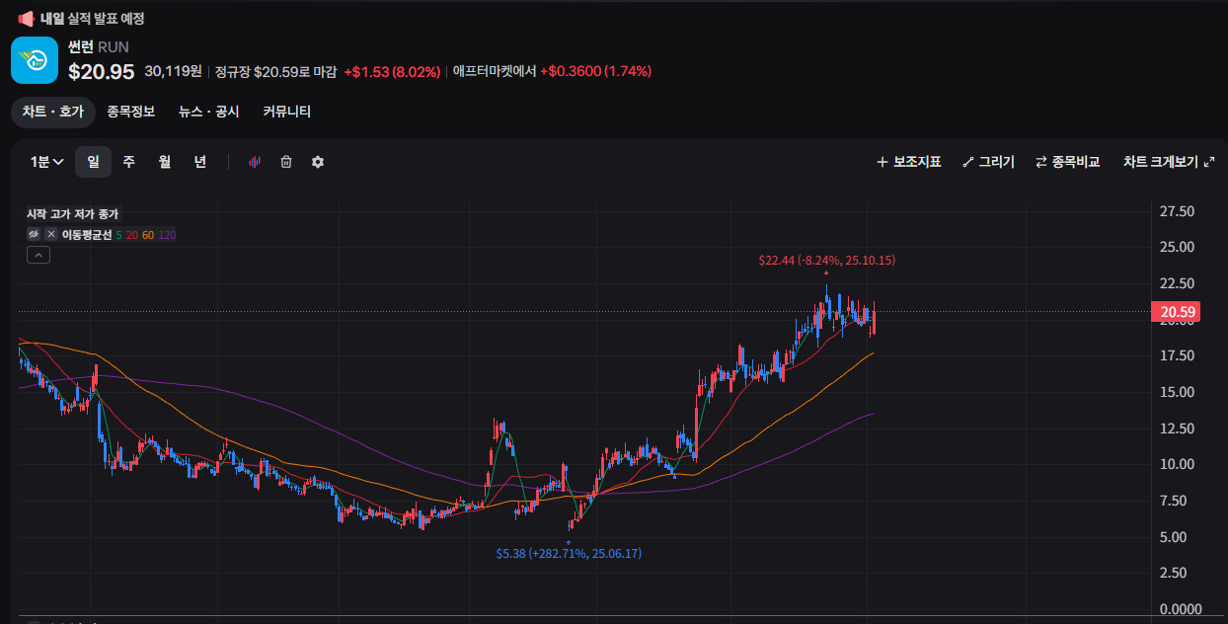
Task: Click the Sunrun RUN stock logo
Action: click(35, 60)
